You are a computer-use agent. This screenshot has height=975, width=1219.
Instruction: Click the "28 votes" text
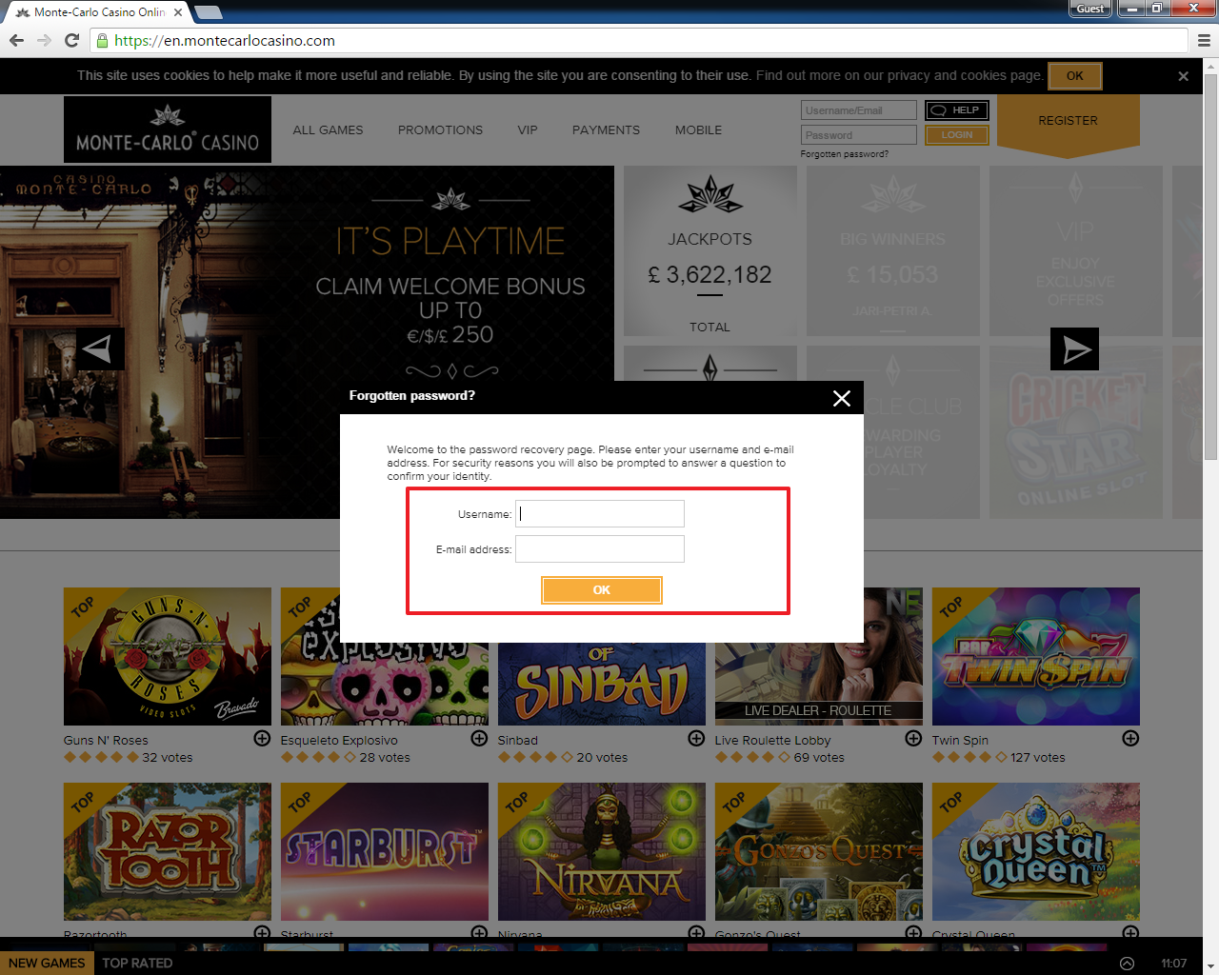point(385,758)
